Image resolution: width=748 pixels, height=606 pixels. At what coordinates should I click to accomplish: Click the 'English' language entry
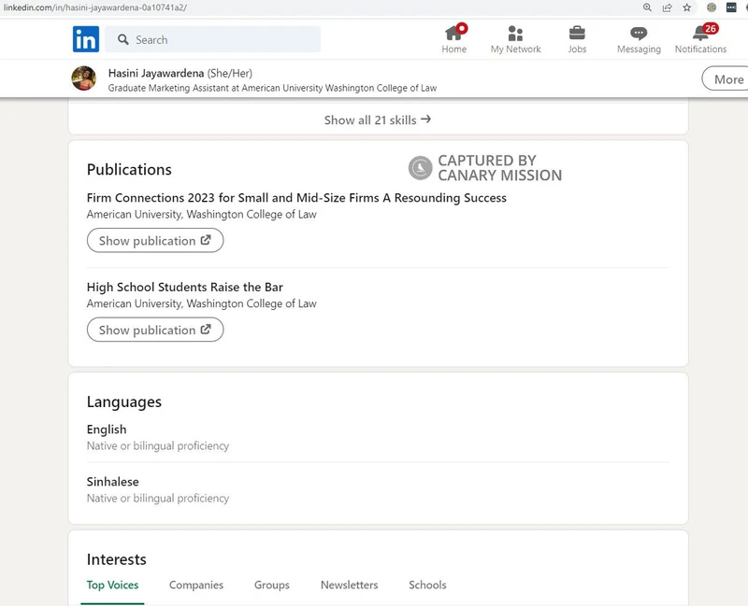[107, 430]
